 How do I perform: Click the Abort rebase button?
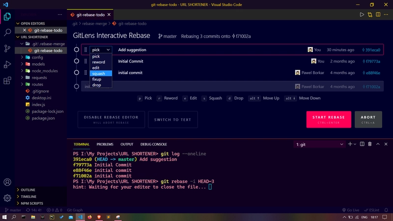(x=368, y=119)
